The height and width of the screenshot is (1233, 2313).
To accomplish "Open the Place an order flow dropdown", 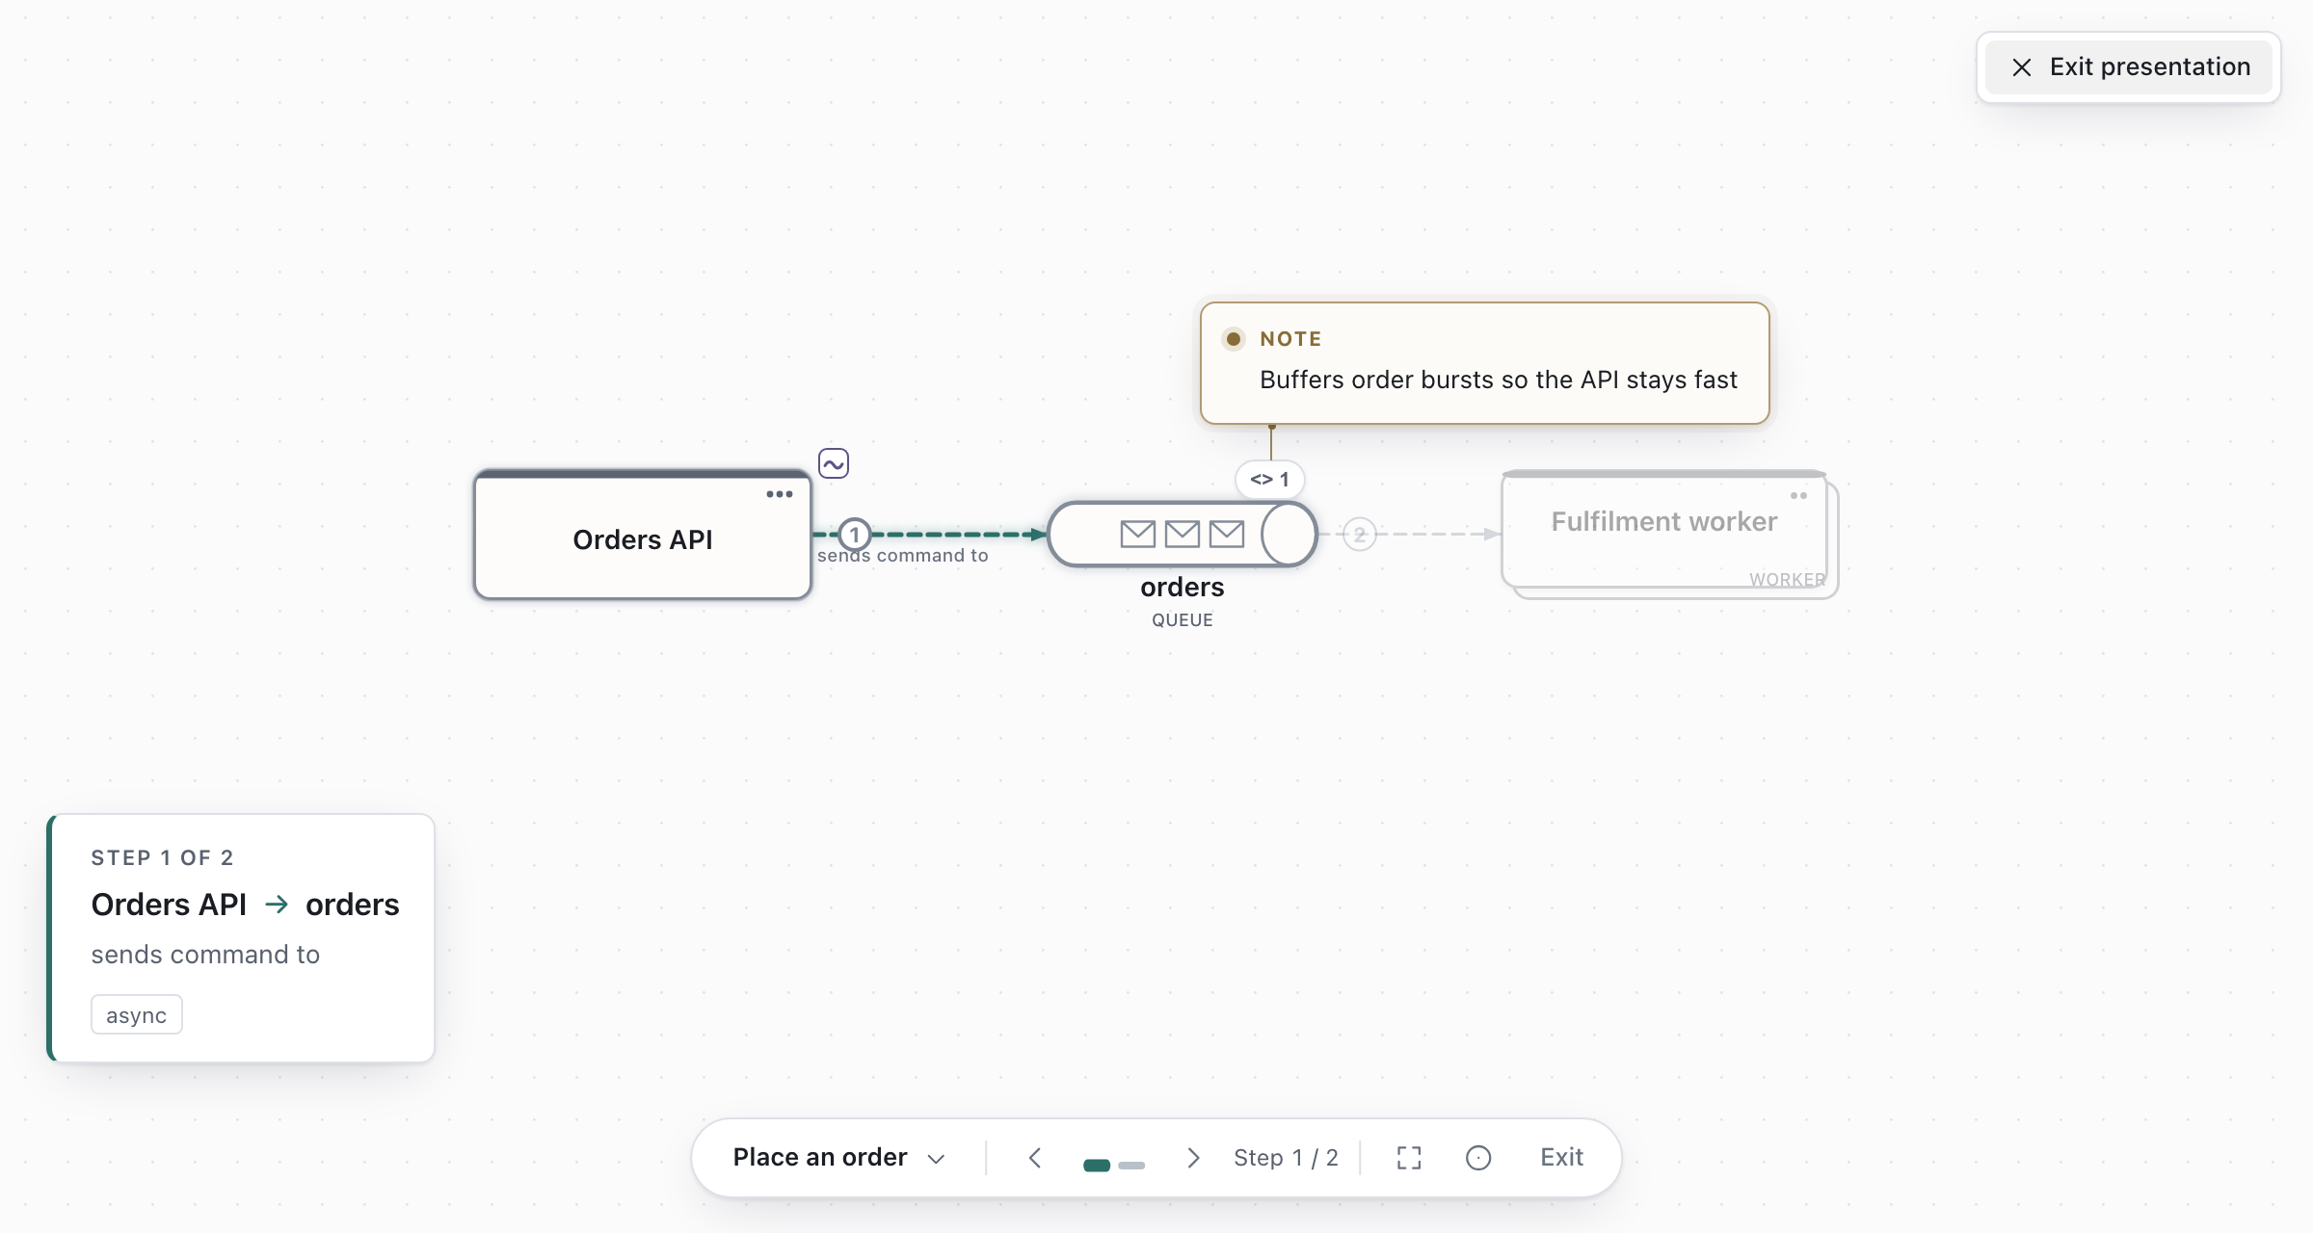I will point(838,1157).
